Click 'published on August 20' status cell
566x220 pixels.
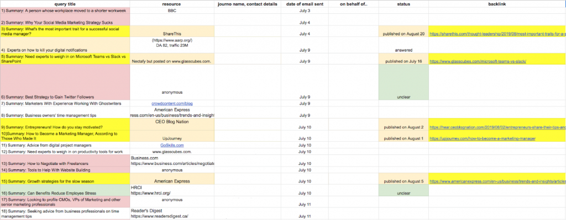[x=403, y=31]
